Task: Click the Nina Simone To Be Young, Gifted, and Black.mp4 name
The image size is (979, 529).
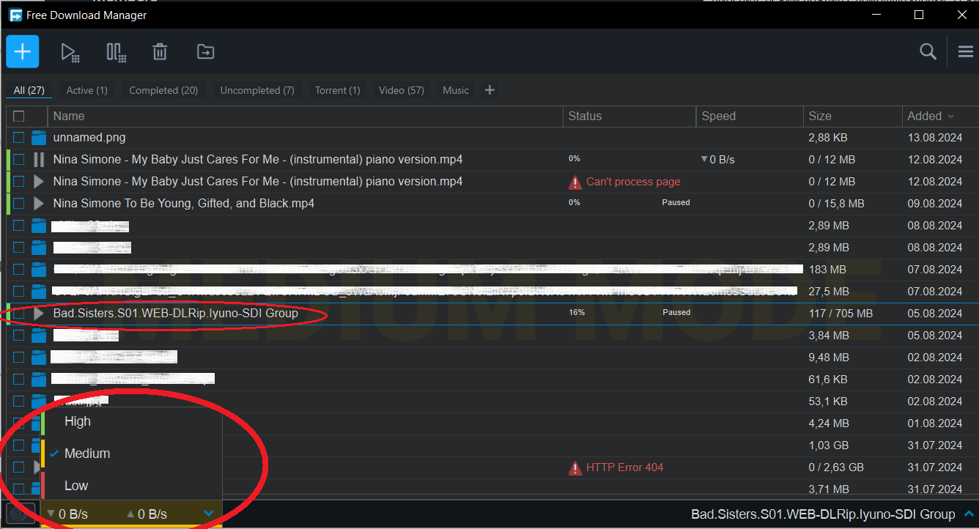Action: tap(184, 203)
